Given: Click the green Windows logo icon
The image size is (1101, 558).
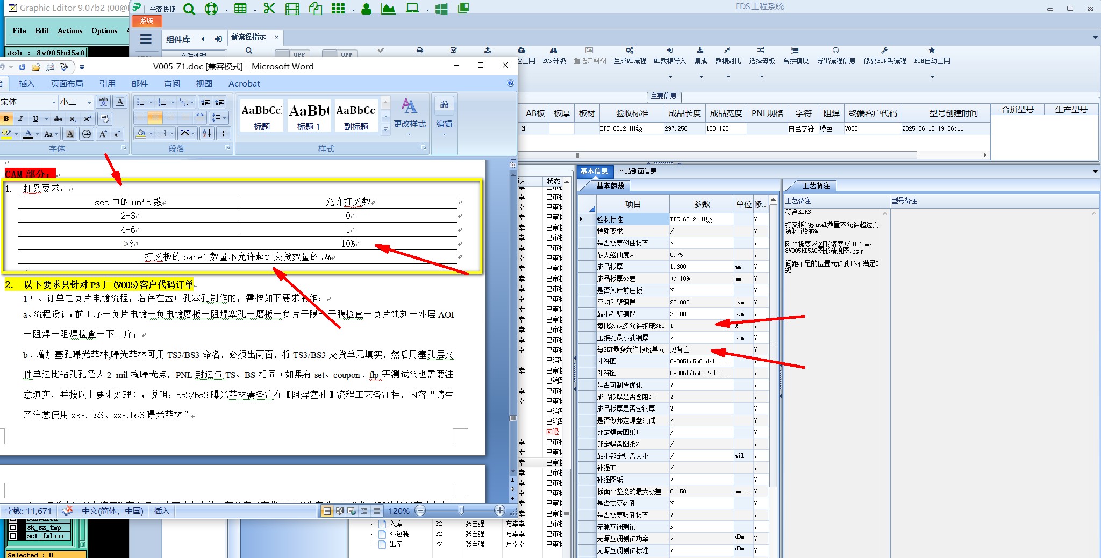Looking at the screenshot, I should (441, 9).
